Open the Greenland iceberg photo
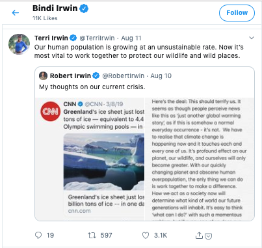 click(104, 161)
